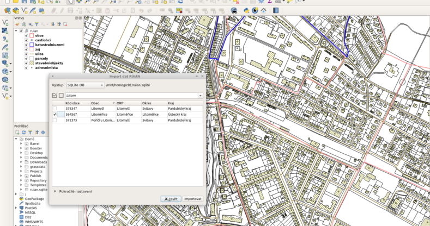This screenshot has height=226, width=430.
Task: Click the blue help book icon
Action: (x=276, y=10)
